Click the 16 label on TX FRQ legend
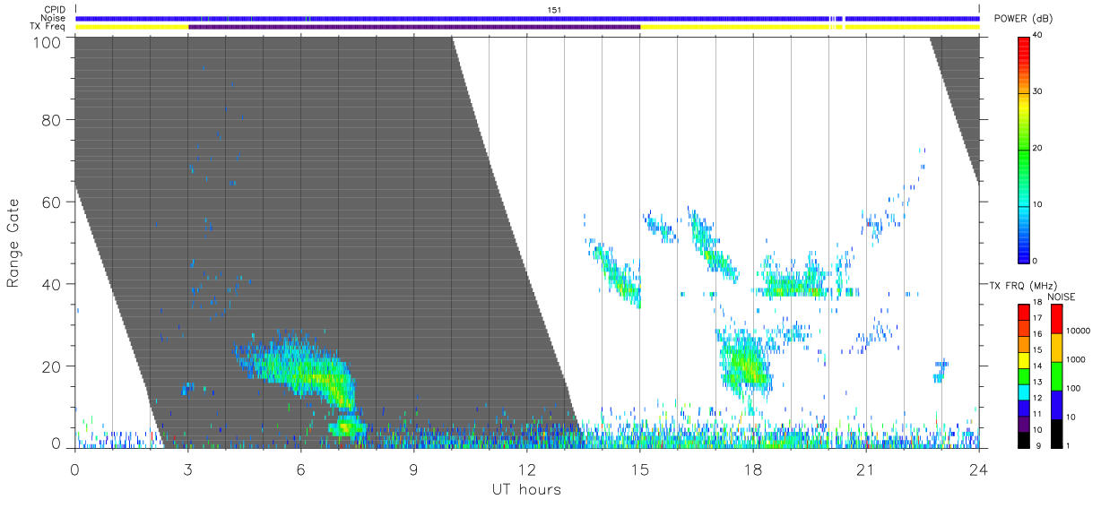 point(1039,334)
